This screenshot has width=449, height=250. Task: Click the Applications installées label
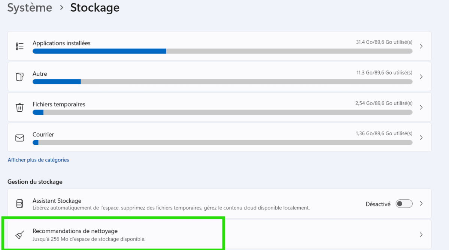pyautogui.click(x=61, y=43)
